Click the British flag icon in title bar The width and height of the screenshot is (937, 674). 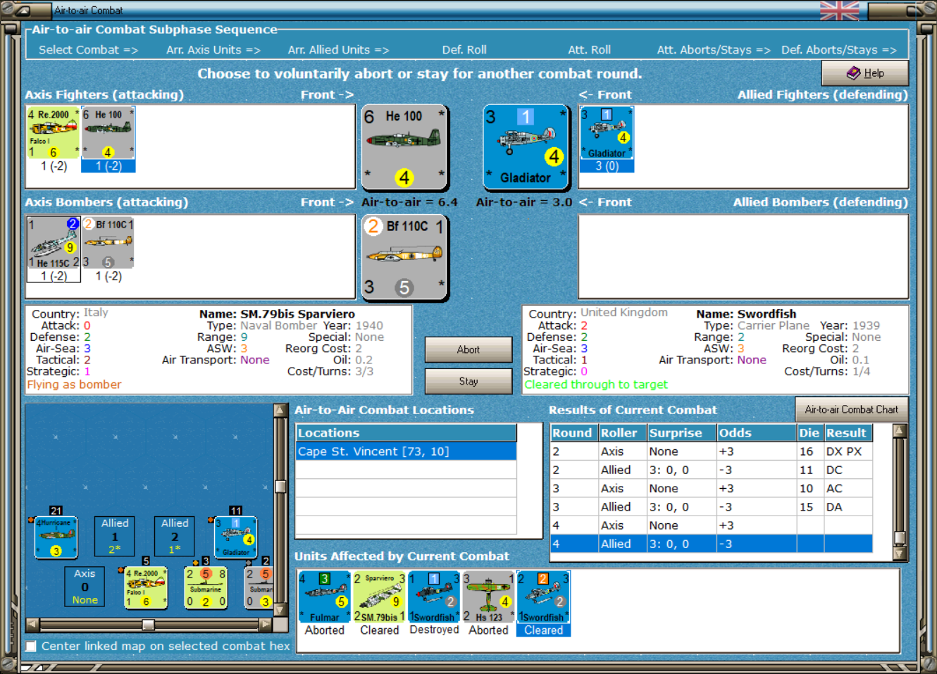coord(840,11)
